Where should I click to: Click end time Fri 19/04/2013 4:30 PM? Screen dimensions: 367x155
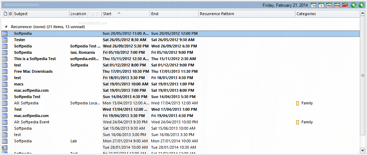pyautogui.click(x=172, y=116)
